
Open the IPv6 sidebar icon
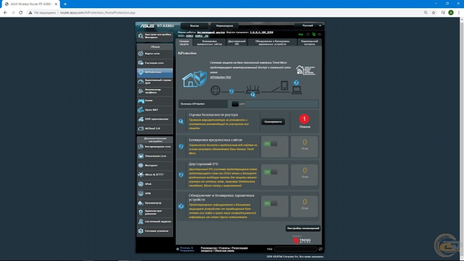[x=140, y=184]
